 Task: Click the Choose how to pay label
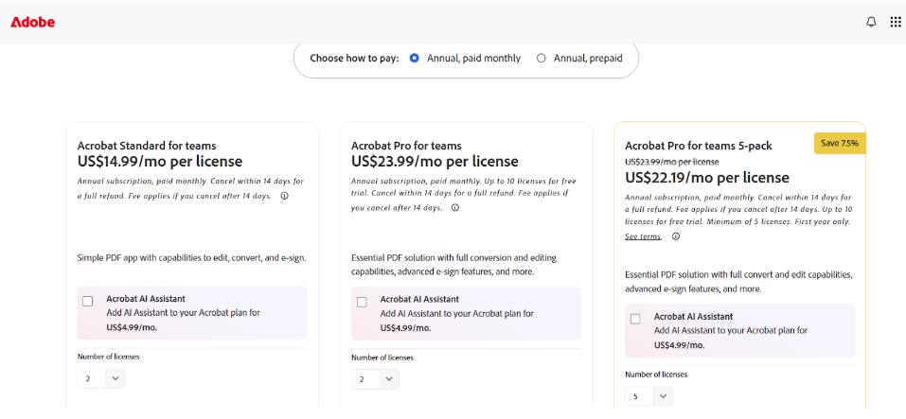coord(354,59)
